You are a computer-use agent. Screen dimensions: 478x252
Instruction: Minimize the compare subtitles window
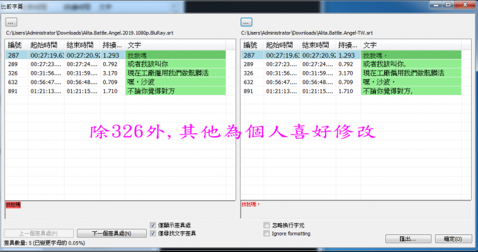coord(436,4)
